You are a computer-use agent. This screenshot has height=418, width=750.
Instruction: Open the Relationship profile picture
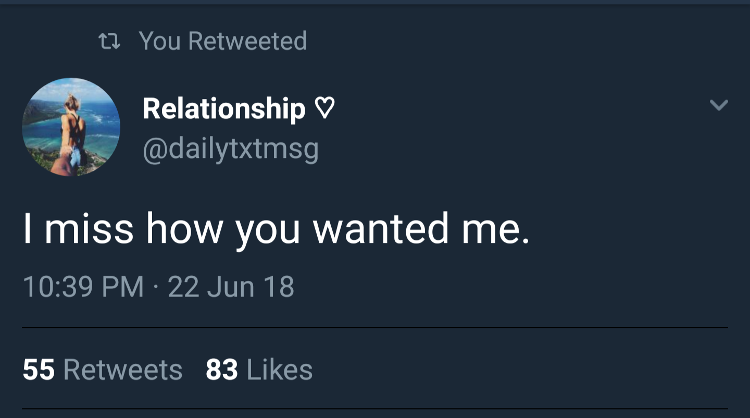[71, 127]
